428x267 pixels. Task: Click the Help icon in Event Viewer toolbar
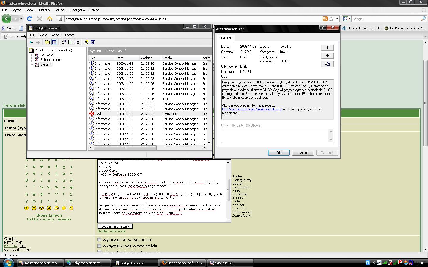[x=86, y=42]
